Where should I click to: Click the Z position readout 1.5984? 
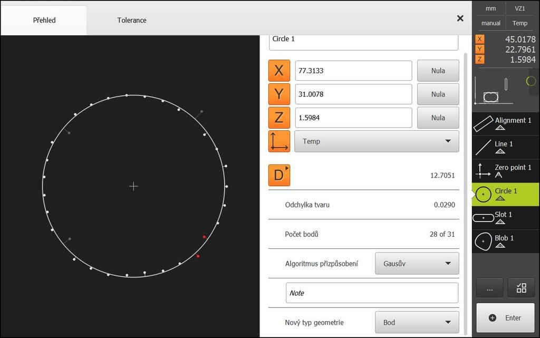click(x=523, y=60)
